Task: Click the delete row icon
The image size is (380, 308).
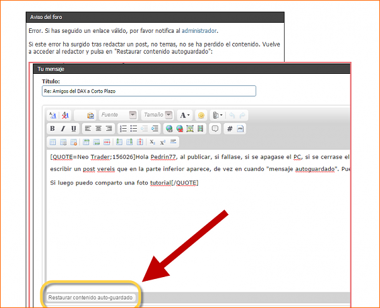Action: coord(107,142)
